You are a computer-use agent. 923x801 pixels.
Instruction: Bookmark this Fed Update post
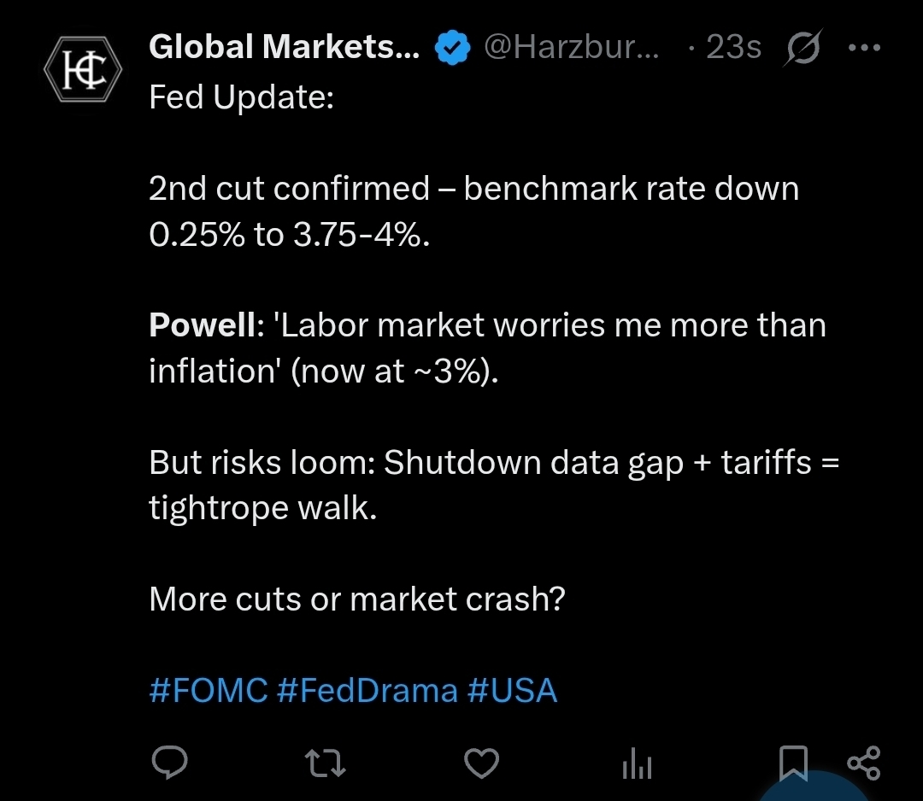click(x=793, y=762)
